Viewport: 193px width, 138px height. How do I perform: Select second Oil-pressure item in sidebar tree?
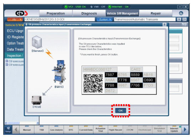click(x=15, y=65)
